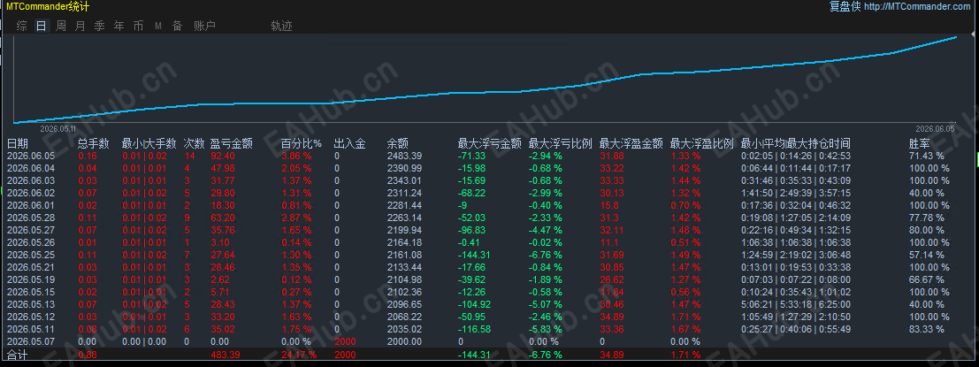This screenshot has height=367, width=979.
Task: Click the 最大浮盈比例 column header
Action: 702,144
